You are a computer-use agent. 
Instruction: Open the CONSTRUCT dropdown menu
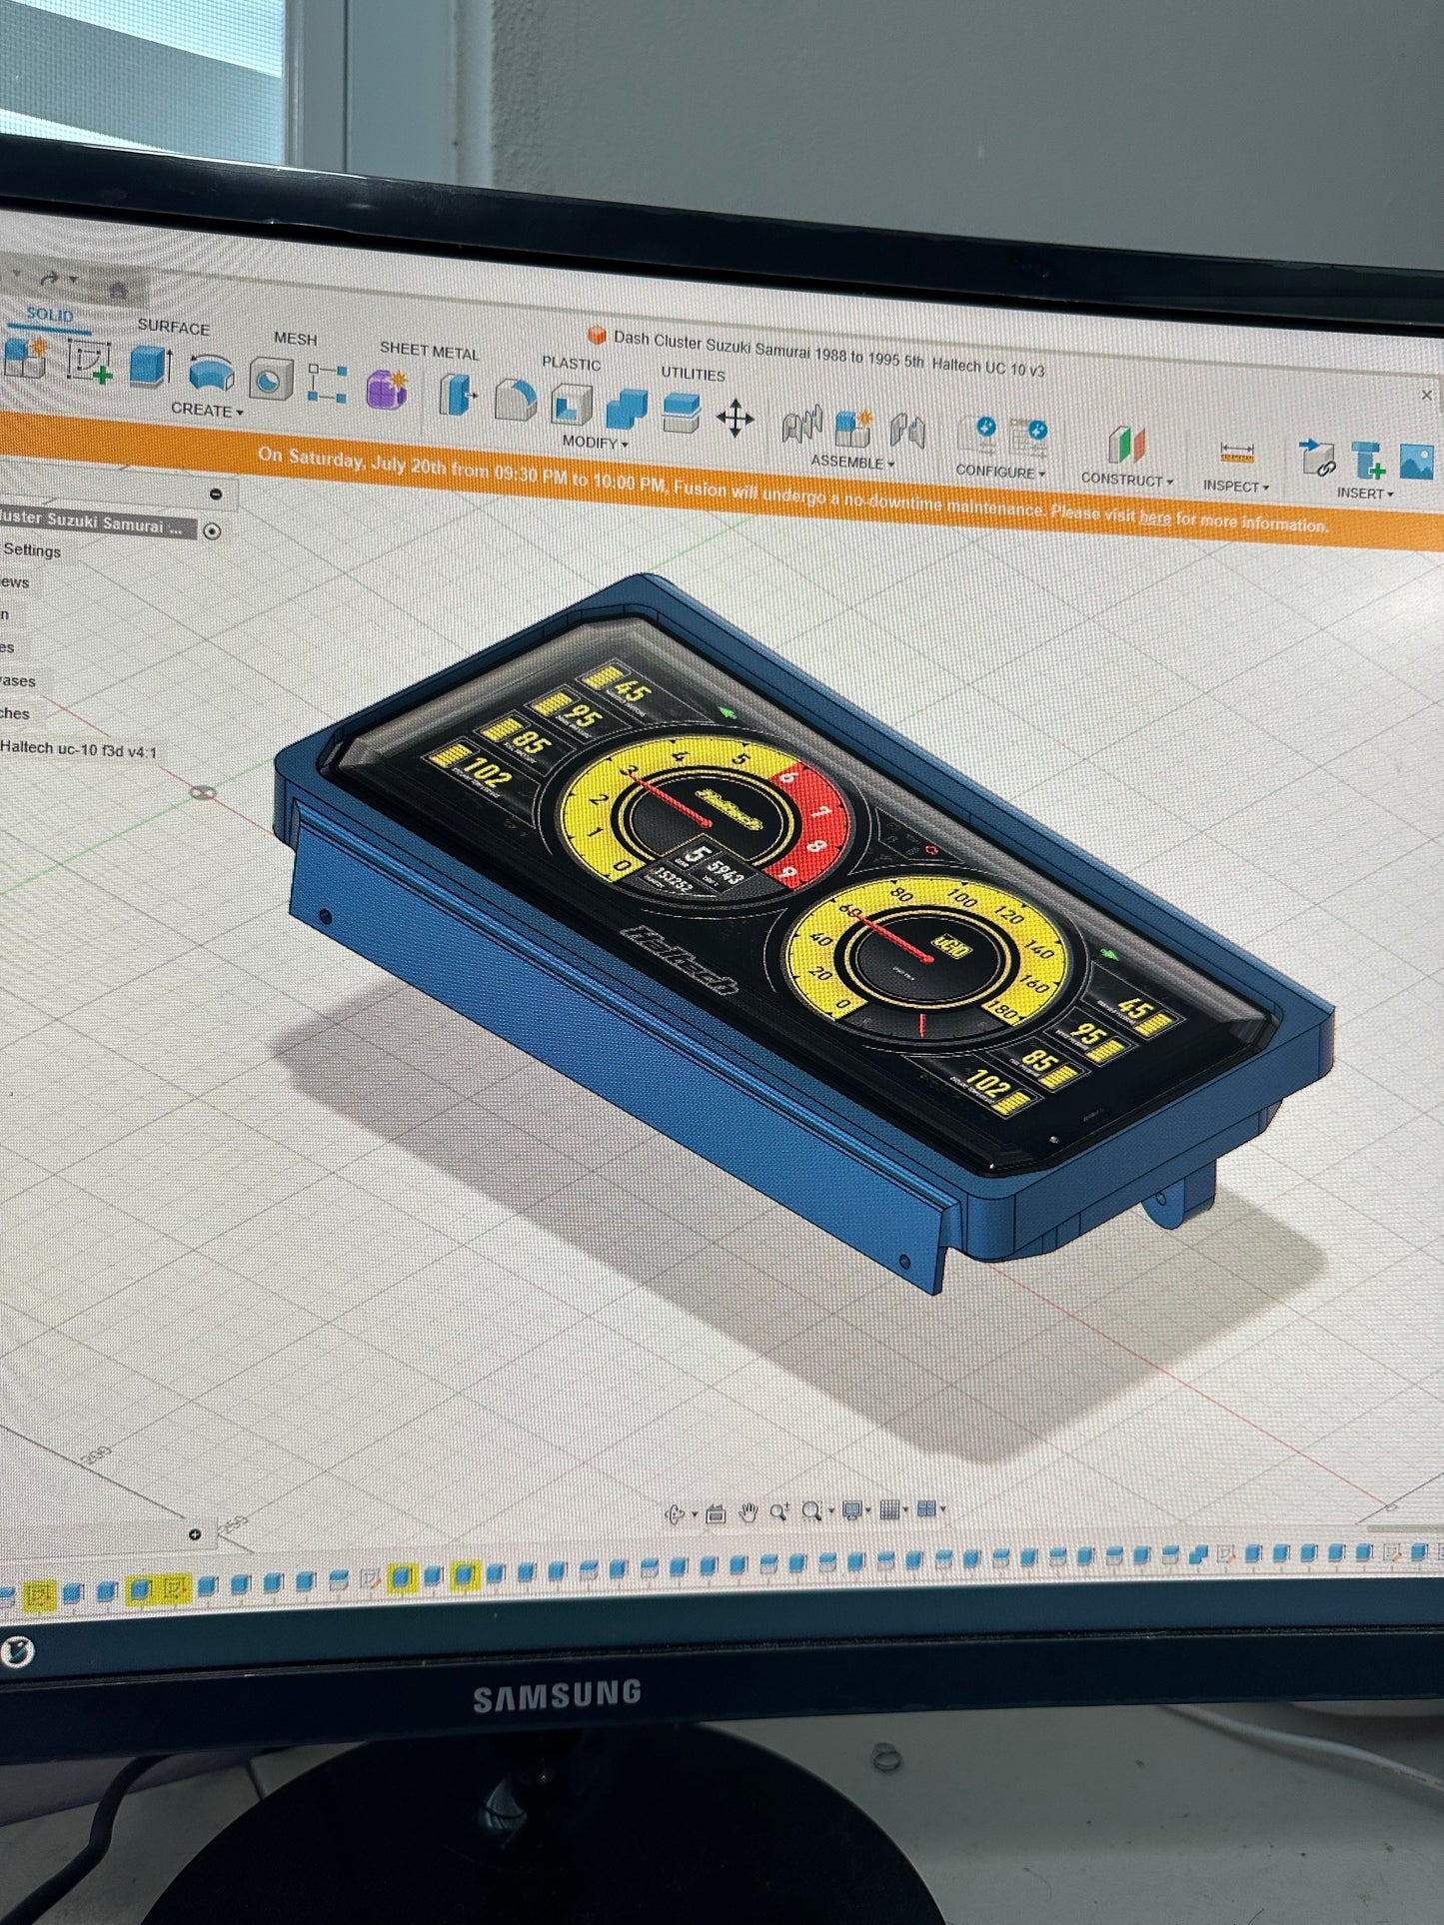tap(1126, 480)
